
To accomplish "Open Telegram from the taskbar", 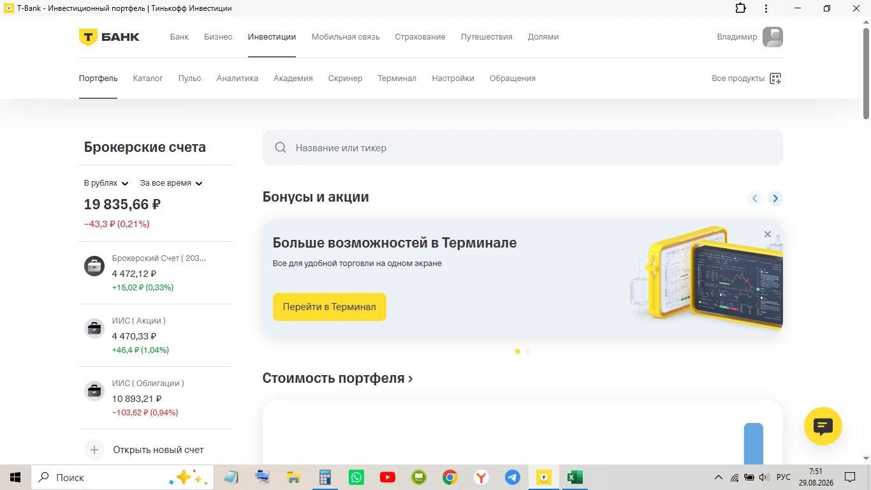I will coord(513,477).
